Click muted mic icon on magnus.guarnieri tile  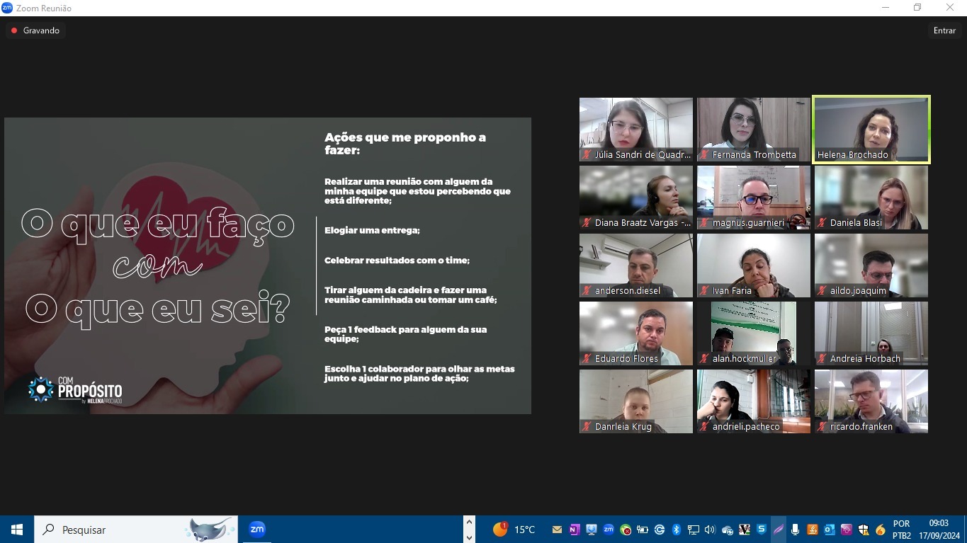coord(704,223)
